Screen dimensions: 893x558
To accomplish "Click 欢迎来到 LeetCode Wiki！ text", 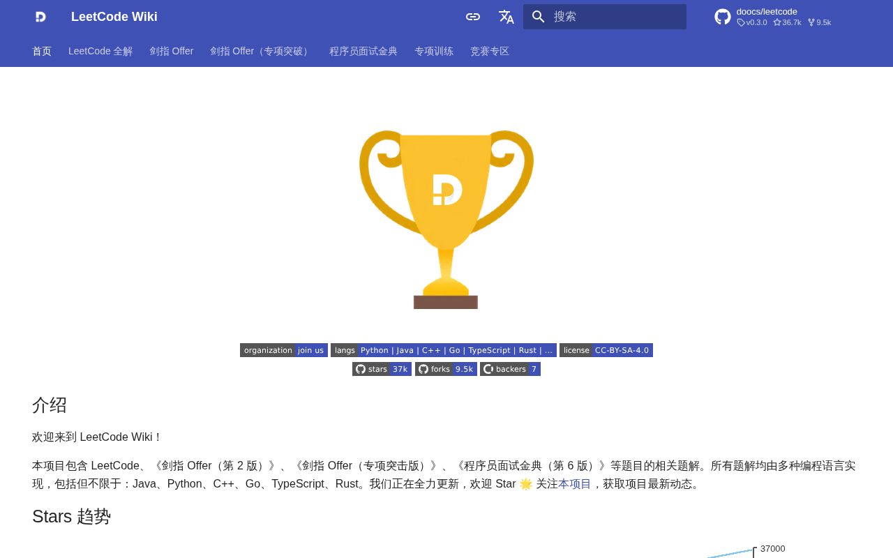I will 97,437.
